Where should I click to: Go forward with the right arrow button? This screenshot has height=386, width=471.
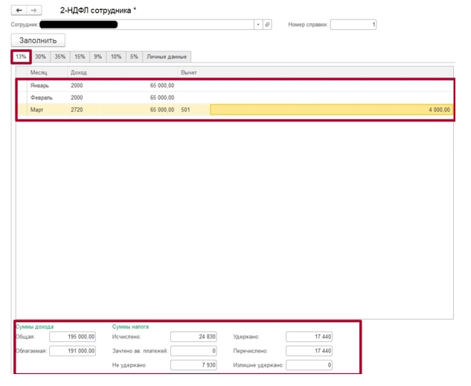tap(34, 10)
